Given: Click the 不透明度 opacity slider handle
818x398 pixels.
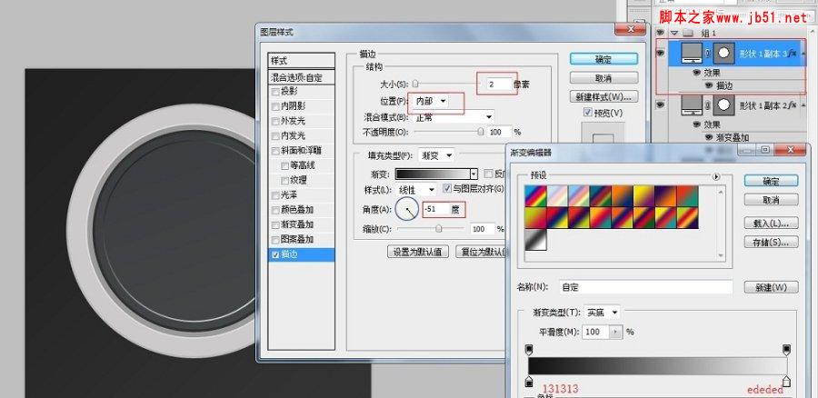Looking at the screenshot, I should 481,133.
